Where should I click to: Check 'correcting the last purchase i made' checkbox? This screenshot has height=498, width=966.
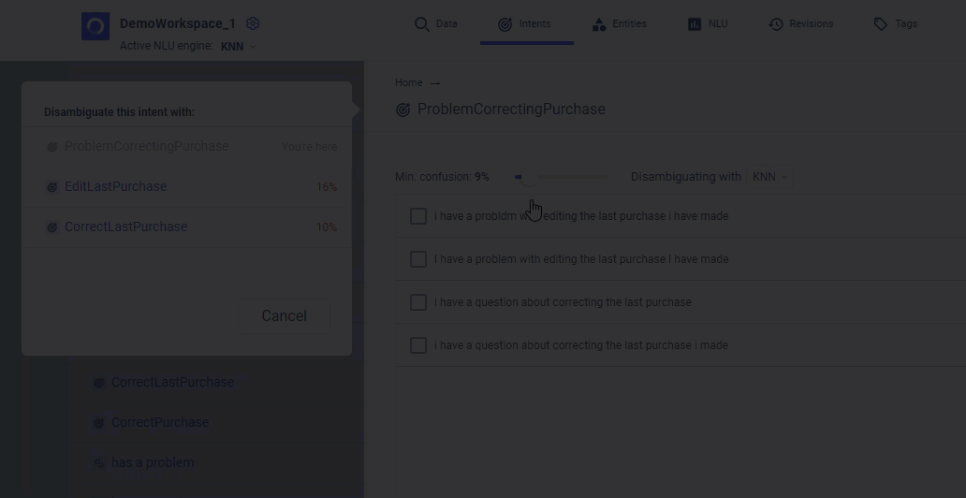(418, 345)
